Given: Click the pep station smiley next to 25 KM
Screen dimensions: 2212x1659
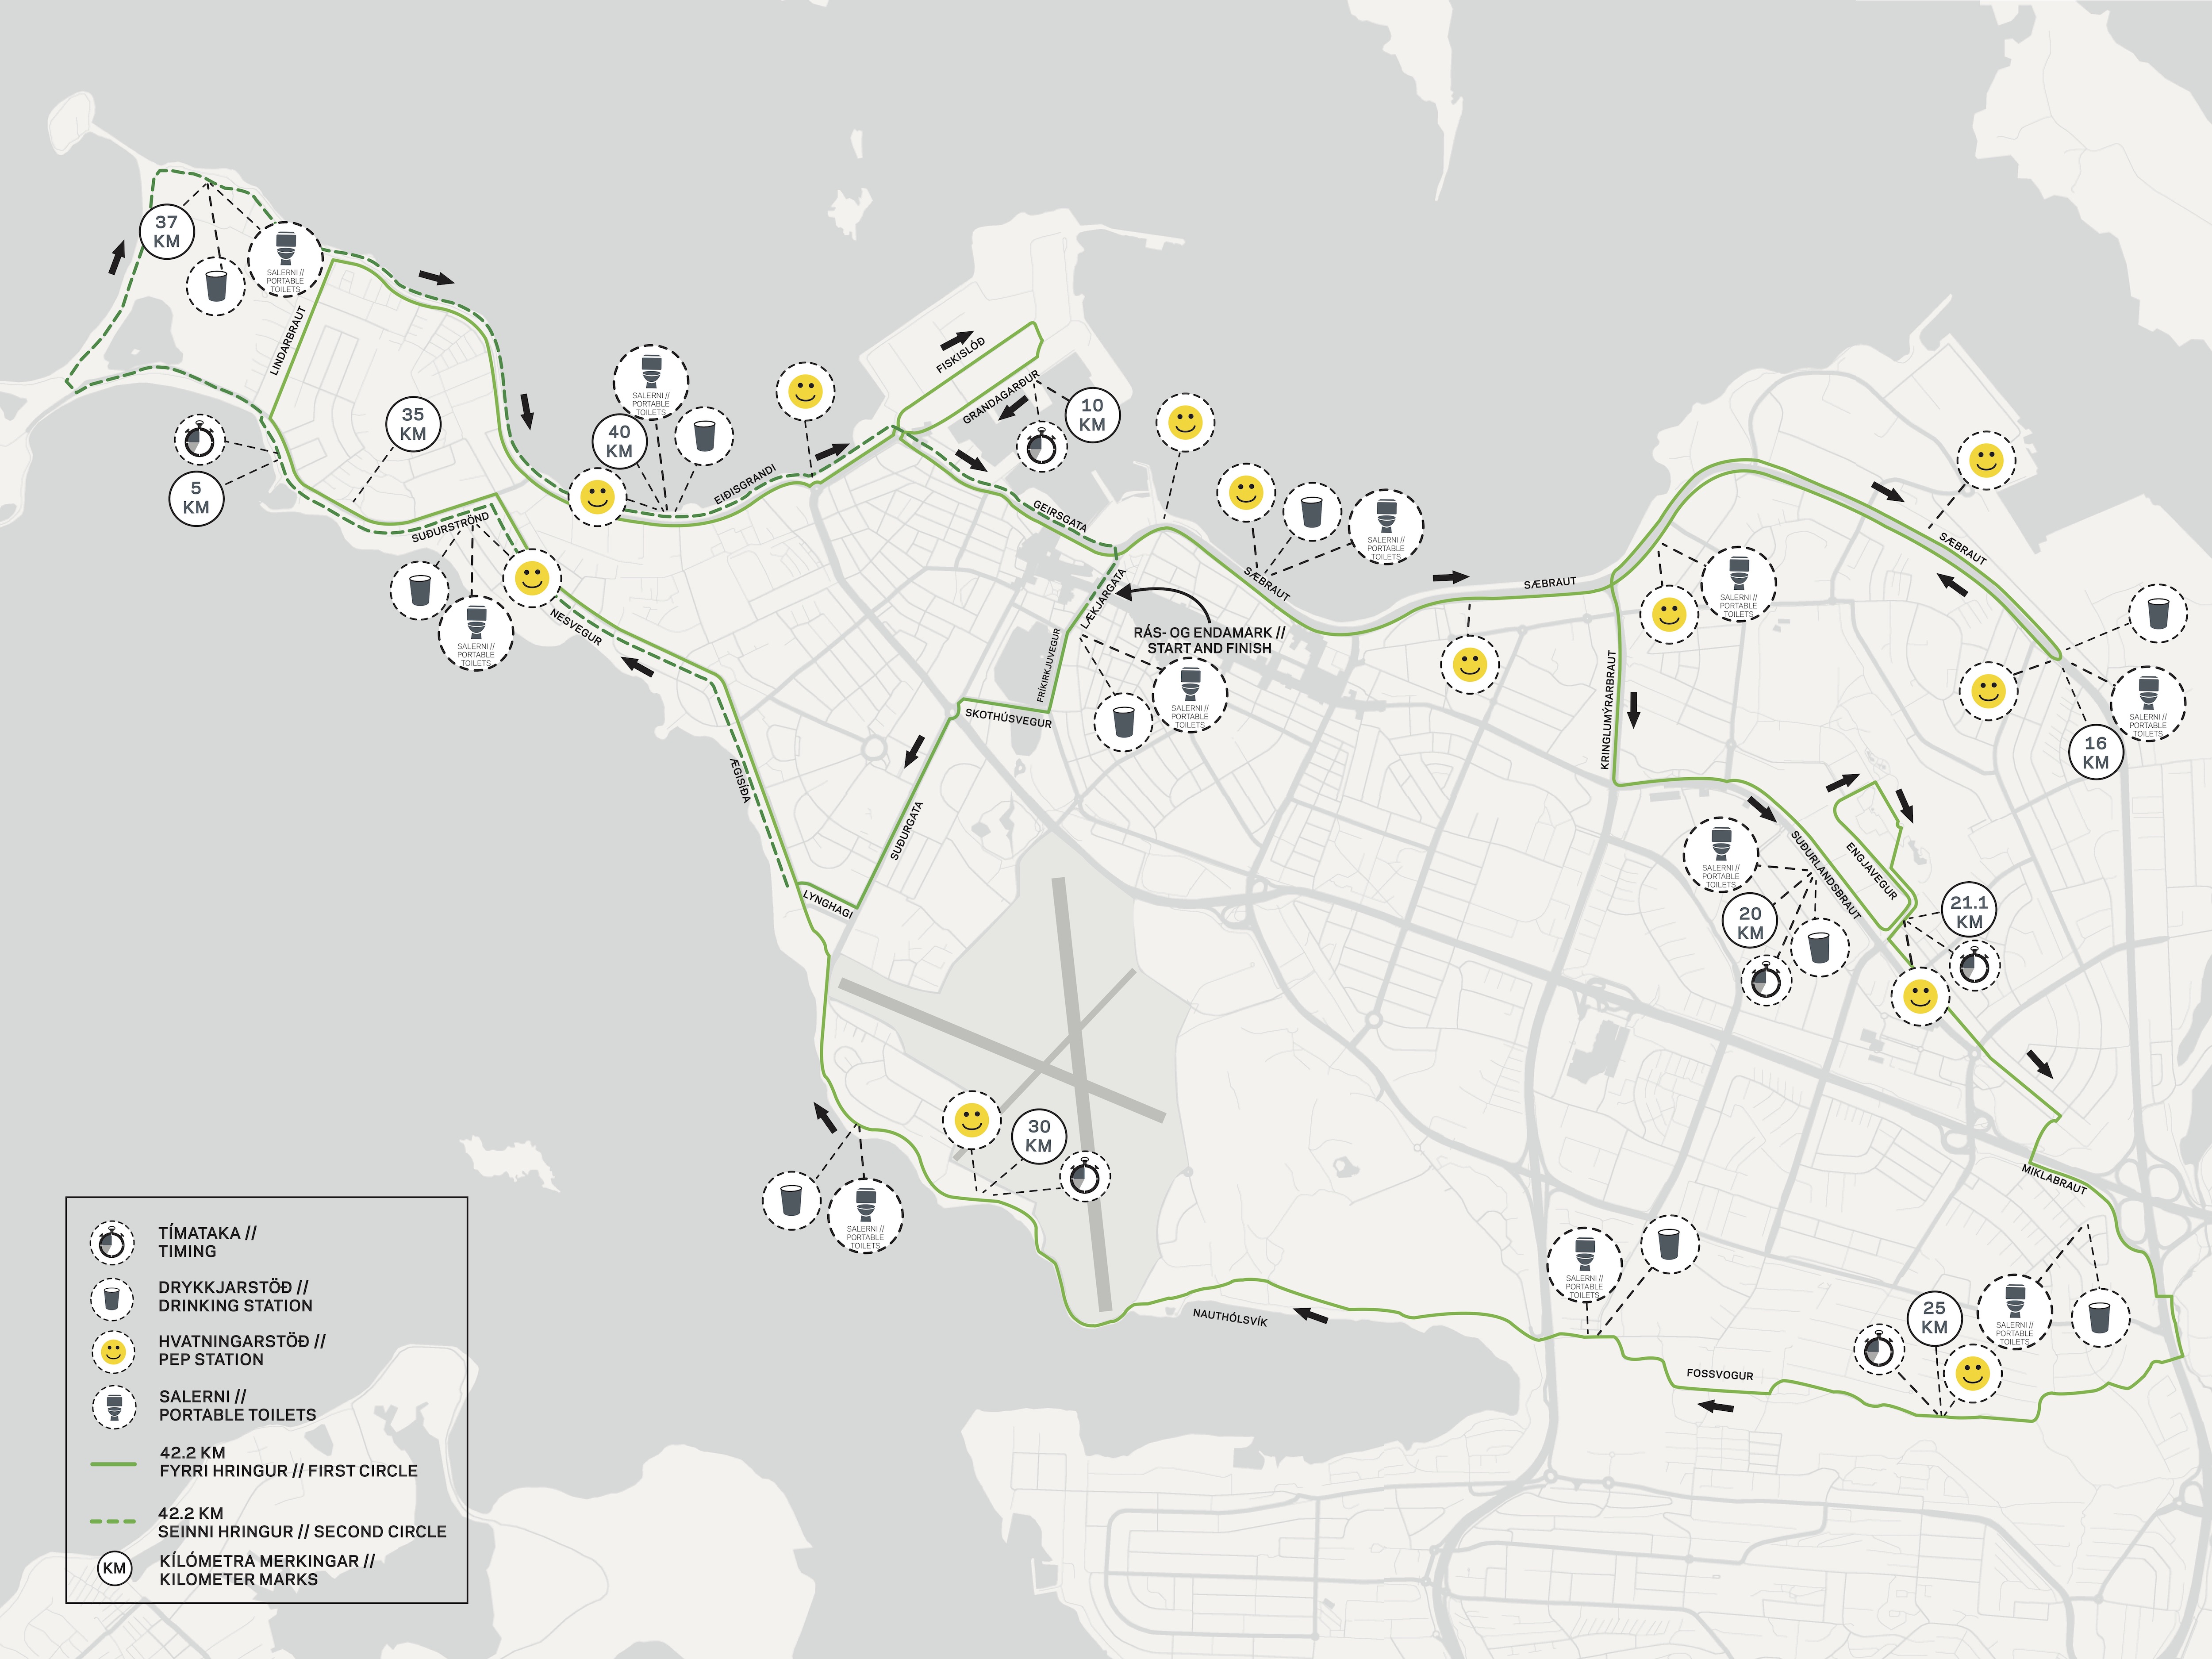Looking at the screenshot, I should click(1972, 1373).
